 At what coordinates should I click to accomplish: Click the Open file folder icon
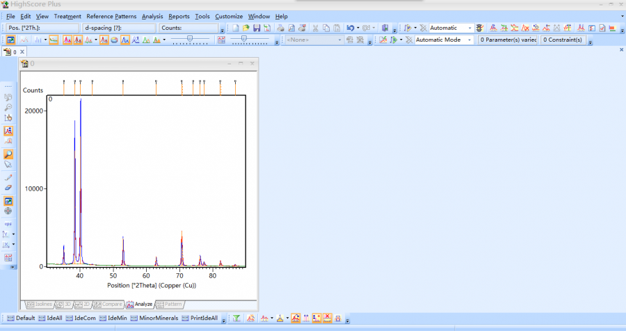click(x=246, y=28)
